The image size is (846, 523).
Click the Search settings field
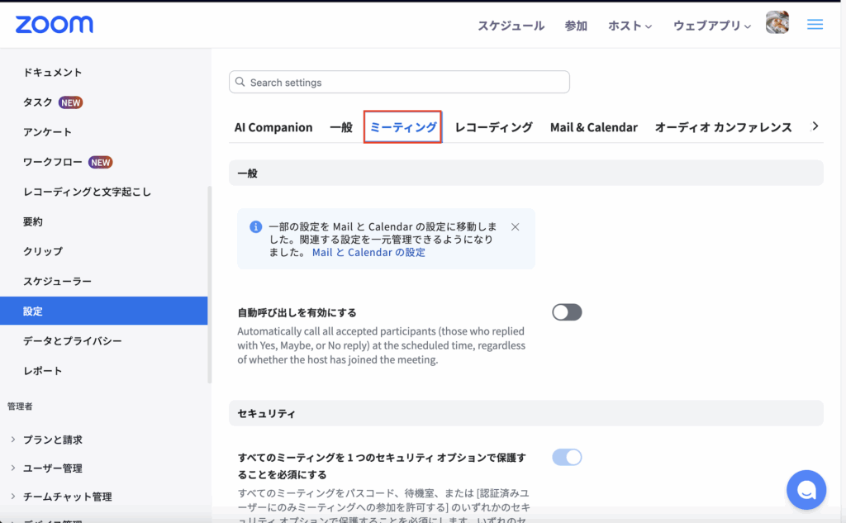click(x=399, y=82)
